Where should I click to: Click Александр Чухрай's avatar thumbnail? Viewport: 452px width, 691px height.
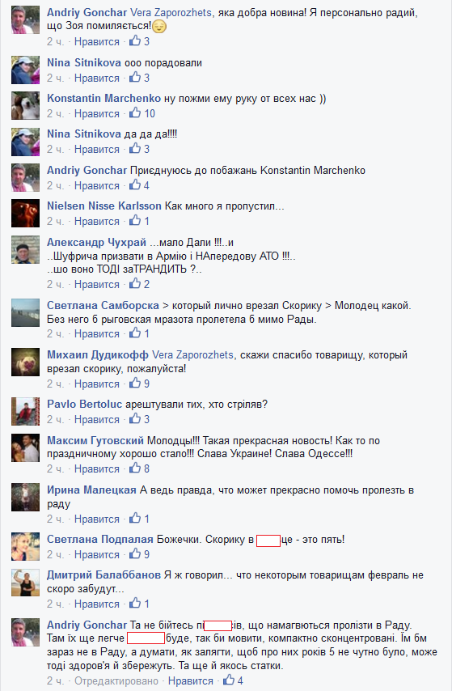[26, 249]
